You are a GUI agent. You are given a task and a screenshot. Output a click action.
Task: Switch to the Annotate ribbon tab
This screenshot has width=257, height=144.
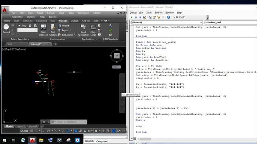28,21
